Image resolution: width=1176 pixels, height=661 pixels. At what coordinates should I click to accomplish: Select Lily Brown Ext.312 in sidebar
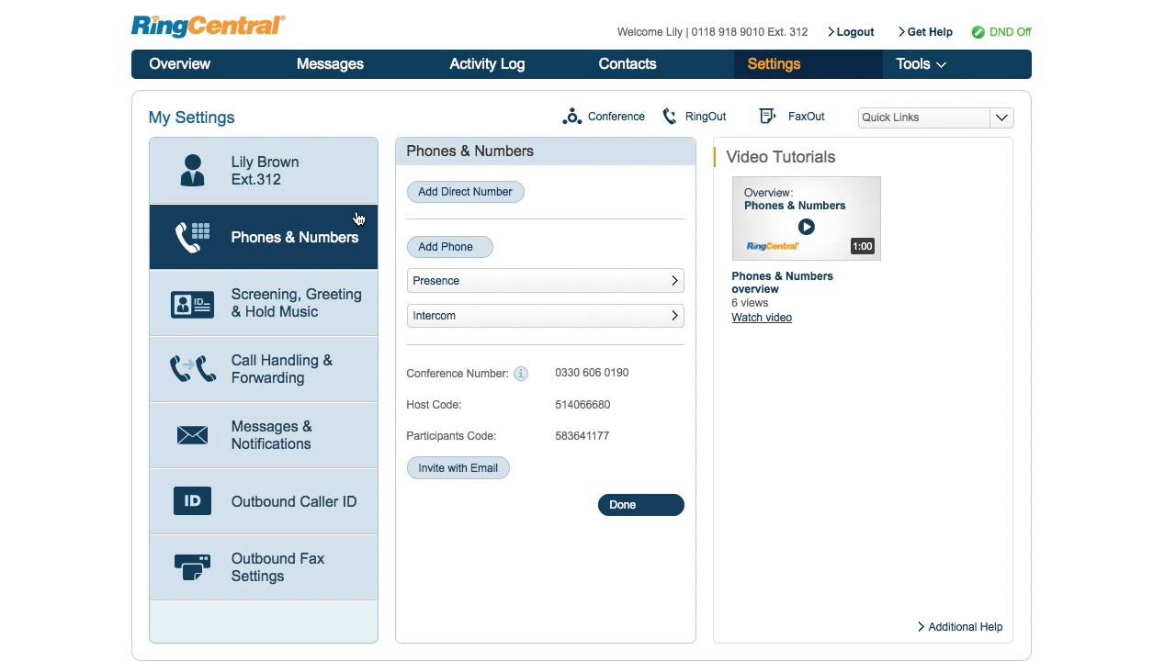coord(264,171)
